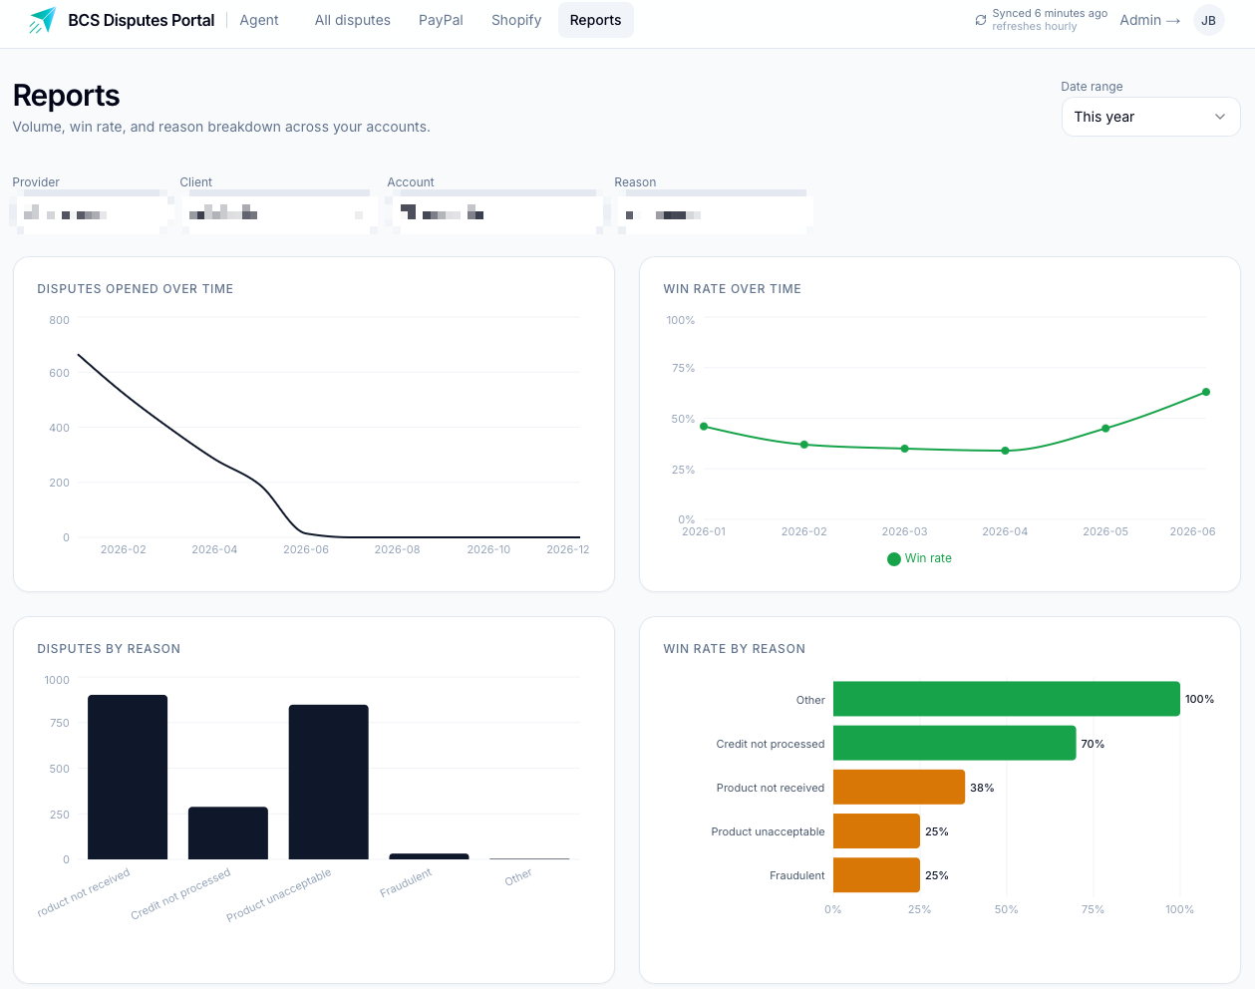Click the 100% value label beside Other bar
This screenshot has width=1255, height=989.
tap(1199, 699)
